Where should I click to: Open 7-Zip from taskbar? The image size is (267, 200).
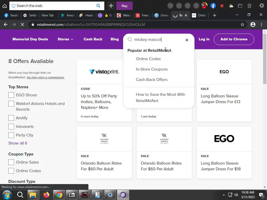[x=72, y=195]
